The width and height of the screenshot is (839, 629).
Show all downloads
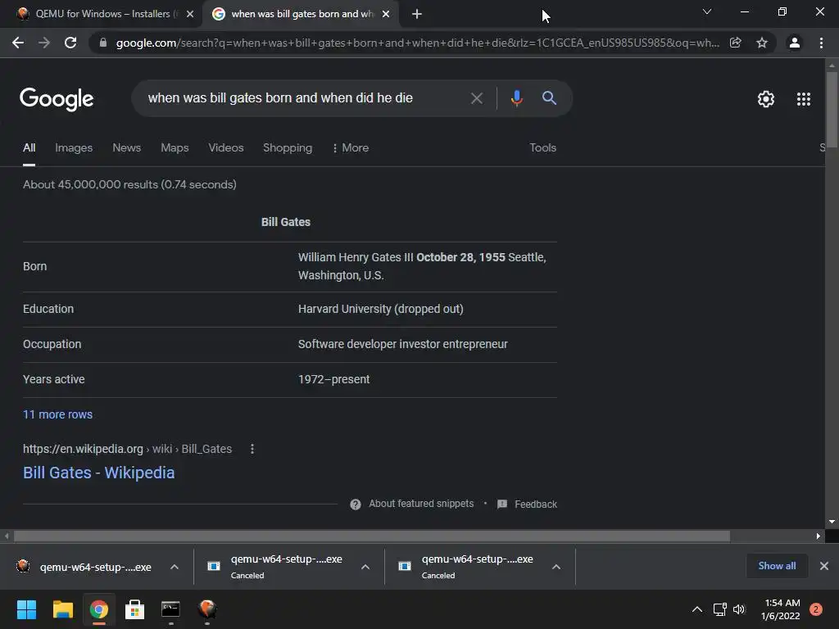click(x=777, y=566)
